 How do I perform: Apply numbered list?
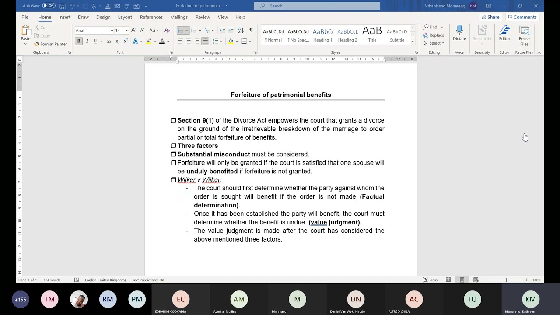[x=194, y=30]
